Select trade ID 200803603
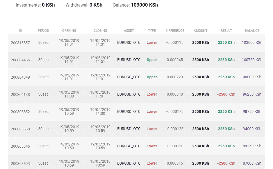Viewport: 273px width, 169px height. [20, 164]
